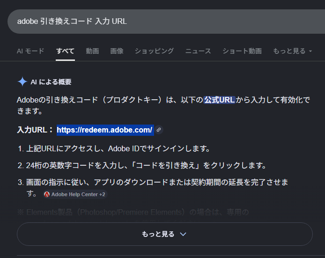Open the https://redeem.adobe.com/ link

pos(105,130)
